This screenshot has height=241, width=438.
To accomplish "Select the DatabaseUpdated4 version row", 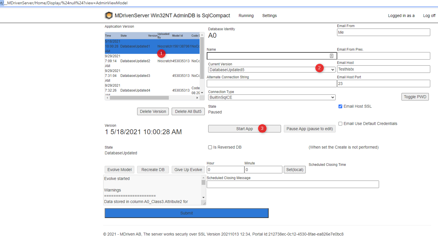I will click(x=152, y=90).
